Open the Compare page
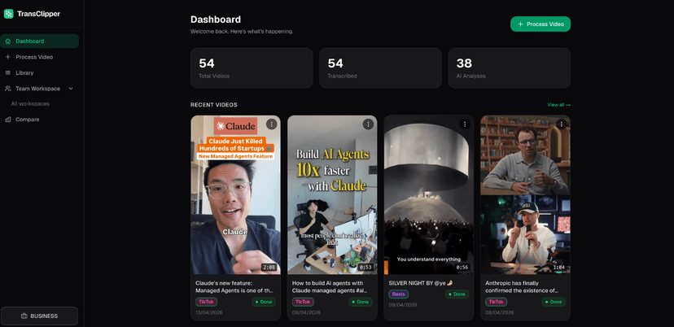 (x=40, y=120)
